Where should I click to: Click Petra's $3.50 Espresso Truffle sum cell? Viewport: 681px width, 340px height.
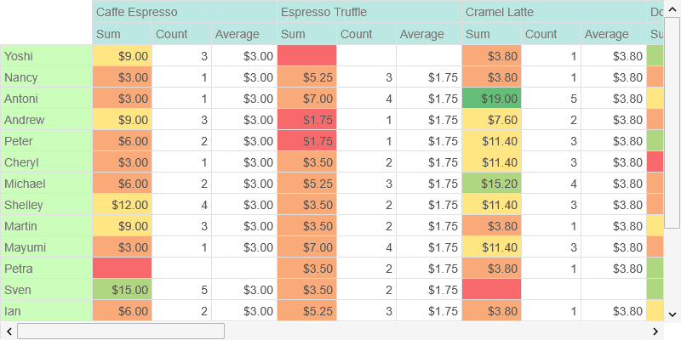pyautogui.click(x=306, y=269)
